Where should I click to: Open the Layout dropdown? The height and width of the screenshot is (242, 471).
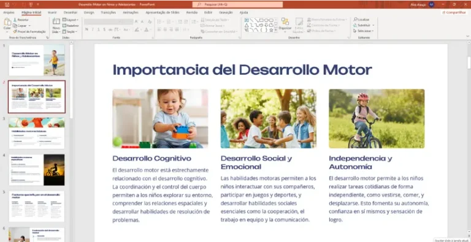[70, 20]
